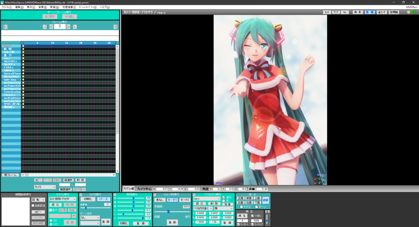Image resolution: width=419 pixels, height=227 pixels.
Task: Adjust the 音量 volume slider
Action: 267,219
